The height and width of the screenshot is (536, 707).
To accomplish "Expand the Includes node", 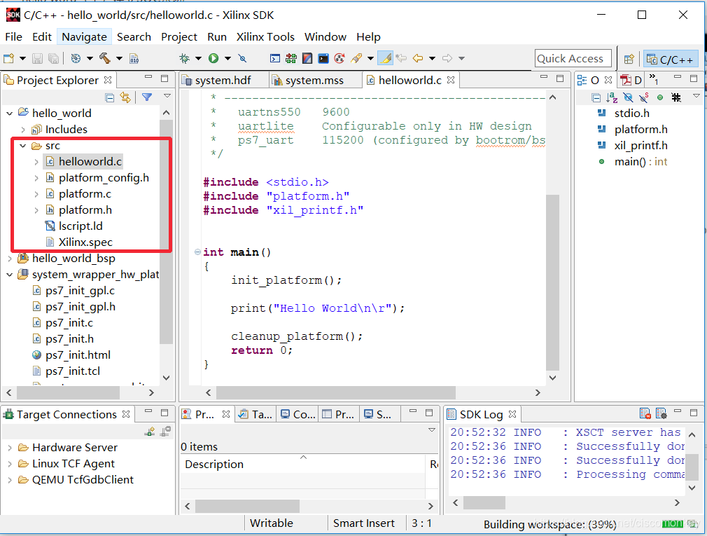I will coord(23,130).
